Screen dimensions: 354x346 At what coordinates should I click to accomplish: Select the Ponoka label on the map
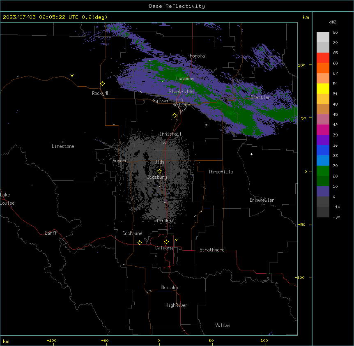tap(197, 56)
